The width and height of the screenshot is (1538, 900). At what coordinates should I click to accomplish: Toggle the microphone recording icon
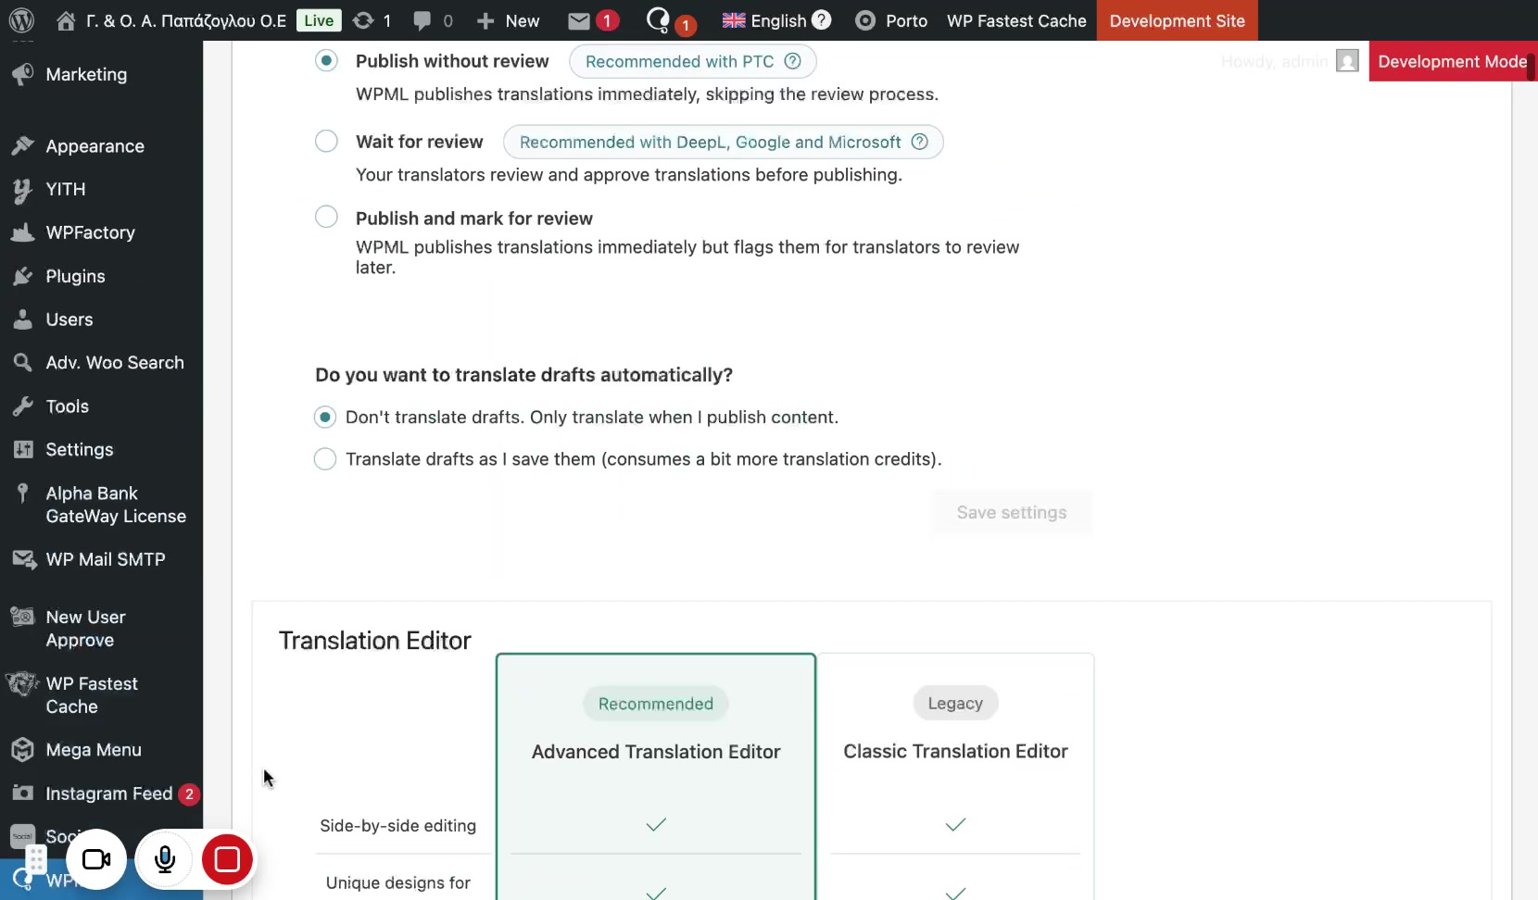(x=165, y=859)
